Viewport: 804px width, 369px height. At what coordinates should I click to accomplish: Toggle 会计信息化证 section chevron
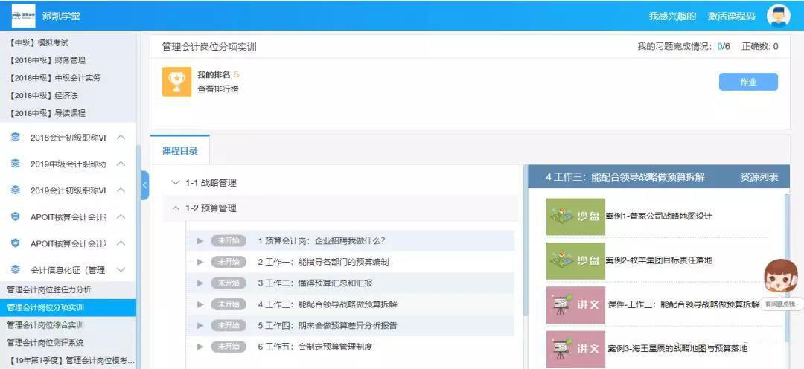click(121, 269)
